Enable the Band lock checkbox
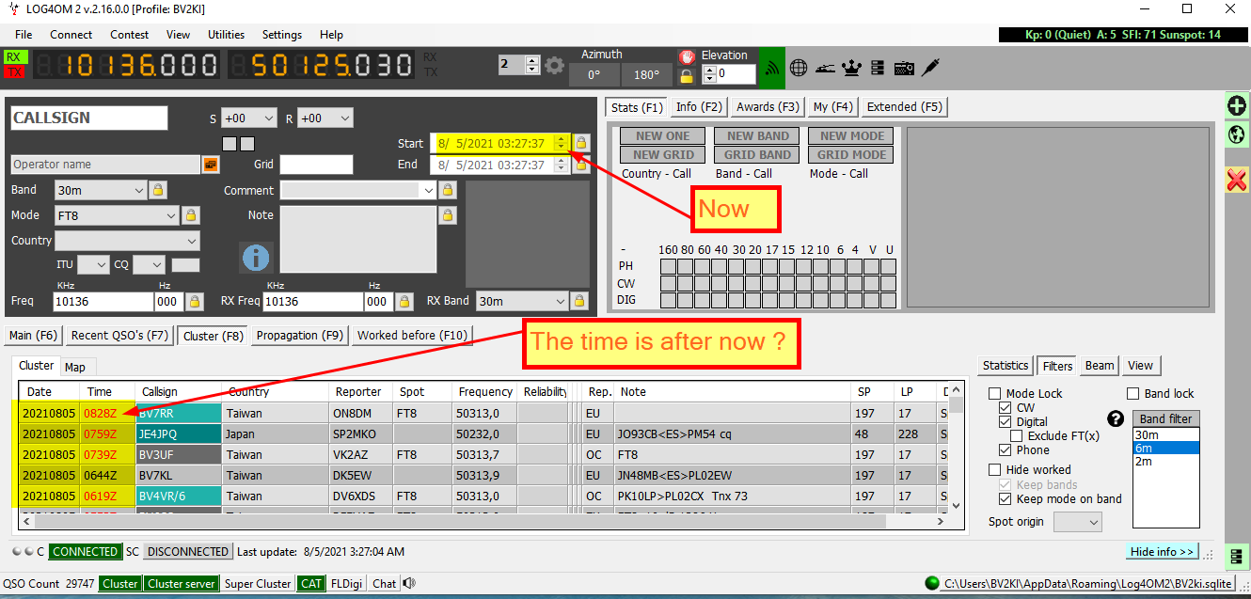Viewport: 1251px width, 599px height. (1133, 393)
